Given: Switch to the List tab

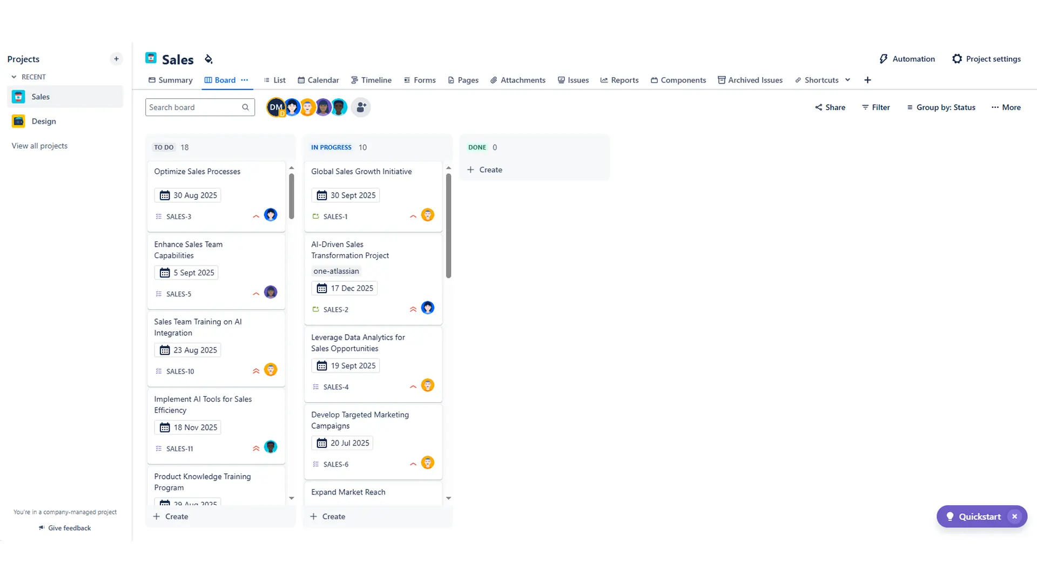Looking at the screenshot, I should coord(274,80).
